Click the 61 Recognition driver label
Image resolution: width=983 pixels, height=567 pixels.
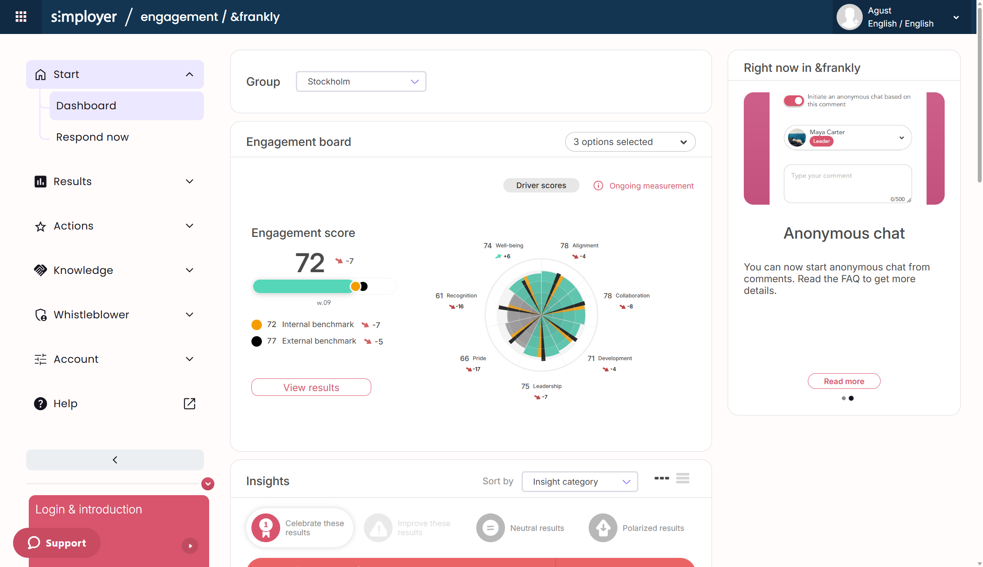(x=456, y=296)
